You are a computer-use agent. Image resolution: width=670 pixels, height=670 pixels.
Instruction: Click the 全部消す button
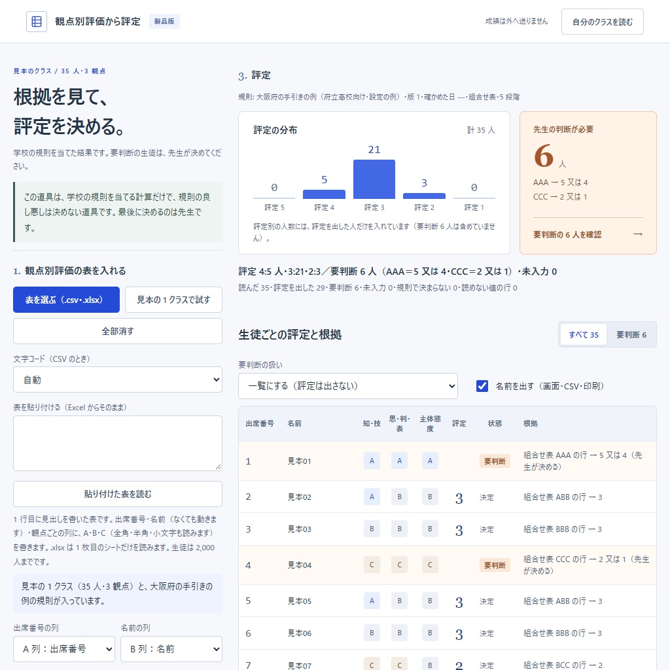coord(118,331)
